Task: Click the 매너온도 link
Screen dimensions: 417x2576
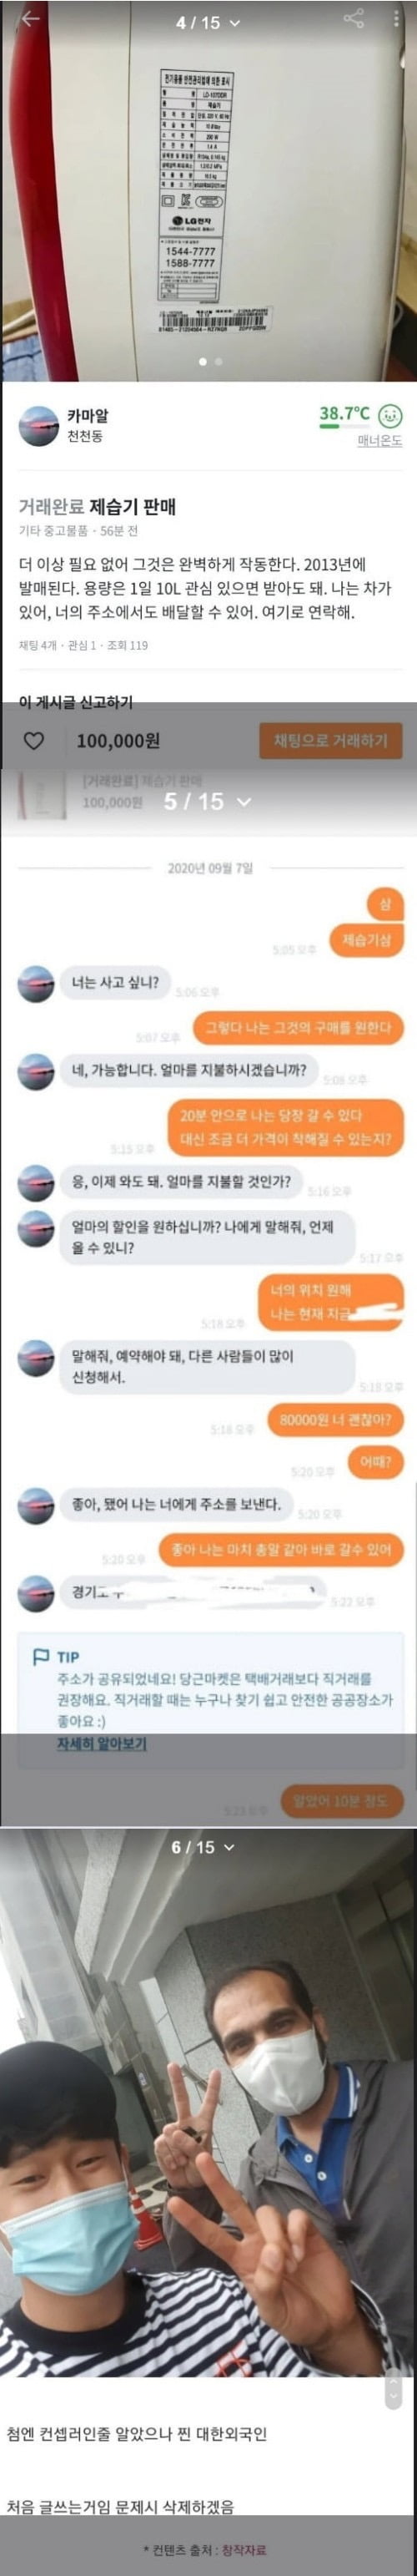Action: pyautogui.click(x=379, y=440)
